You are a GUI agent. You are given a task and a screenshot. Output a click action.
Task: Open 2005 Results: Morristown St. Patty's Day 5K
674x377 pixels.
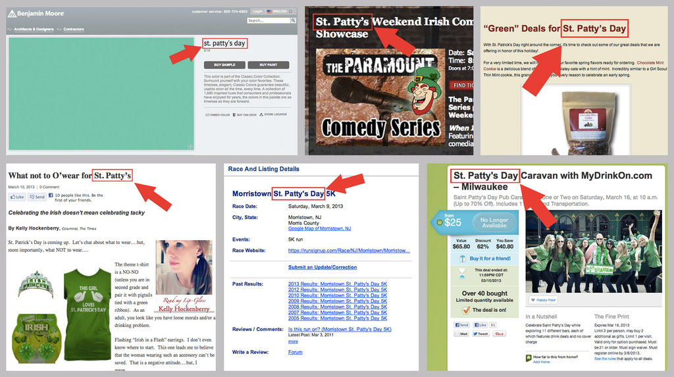338,318
